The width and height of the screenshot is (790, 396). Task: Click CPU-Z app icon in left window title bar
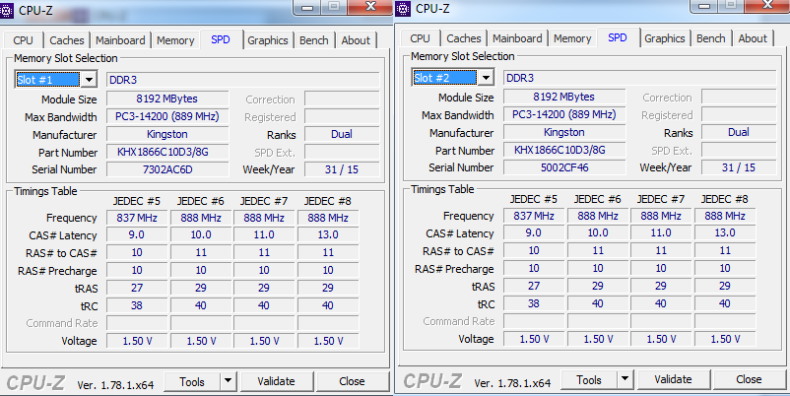[6, 10]
